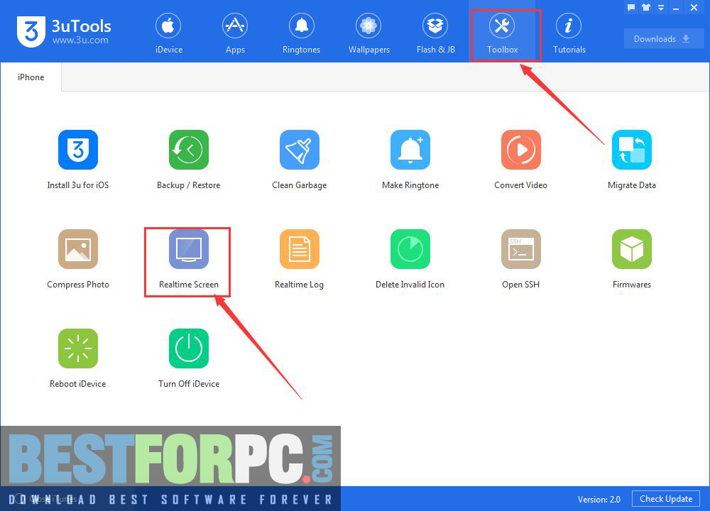Viewport: 710px width, 511px height.
Task: Open the Install 3u for iOS tool
Action: (78, 150)
